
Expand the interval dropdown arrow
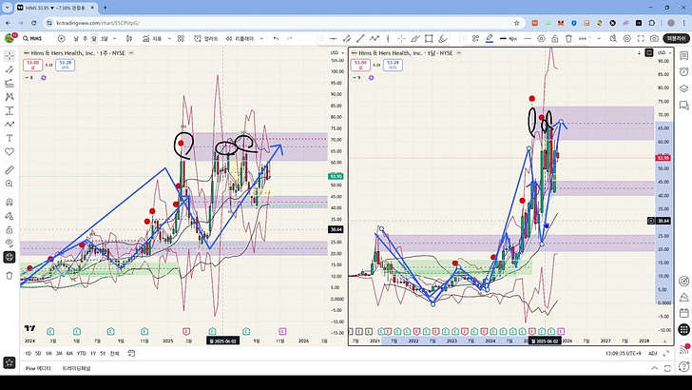[115, 39]
